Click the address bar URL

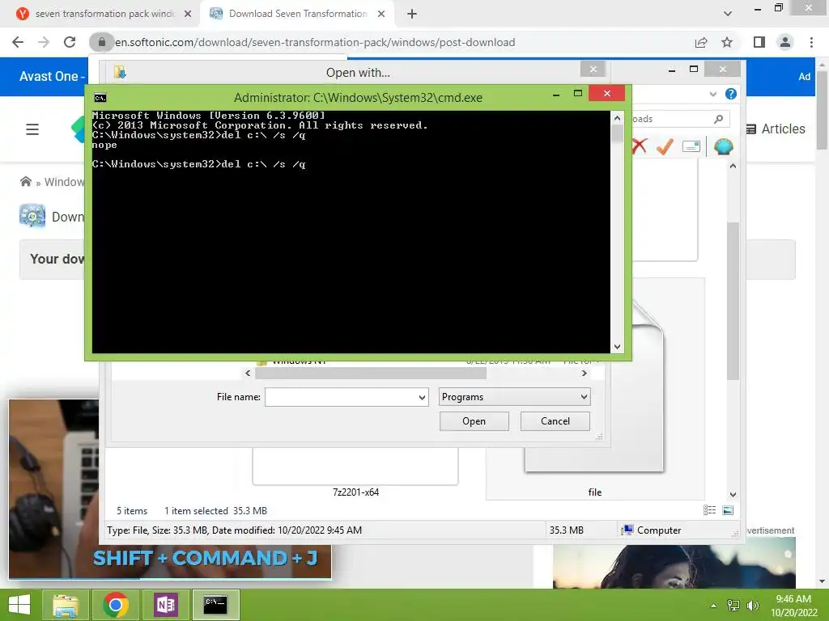point(315,42)
